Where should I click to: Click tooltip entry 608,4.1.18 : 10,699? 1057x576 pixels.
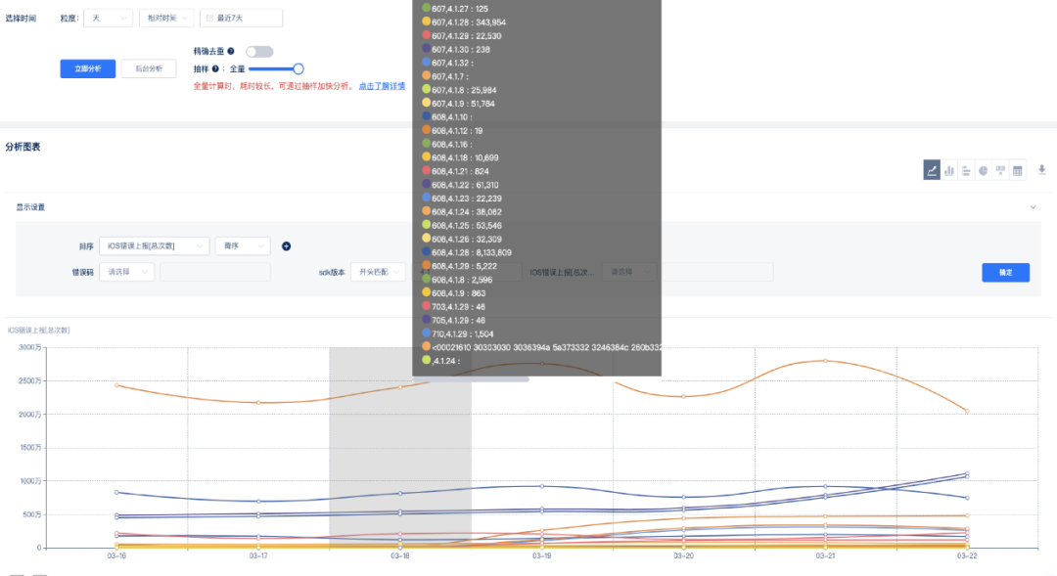[x=460, y=157]
